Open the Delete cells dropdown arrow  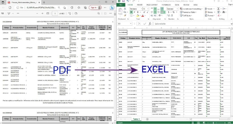pyautogui.click(x=214, y=12)
